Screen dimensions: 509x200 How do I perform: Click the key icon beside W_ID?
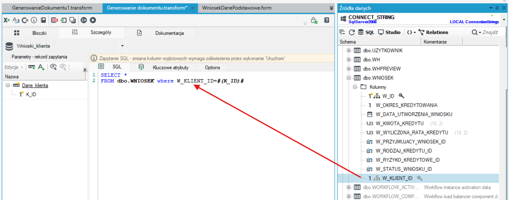pyautogui.click(x=401, y=96)
